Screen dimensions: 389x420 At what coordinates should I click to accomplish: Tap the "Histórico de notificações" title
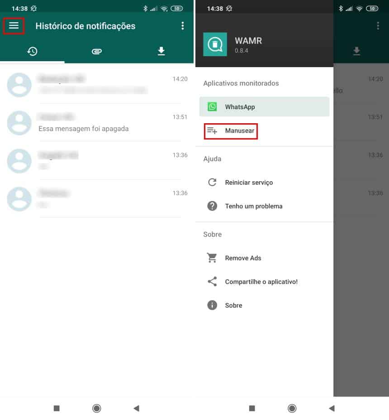tap(85, 26)
